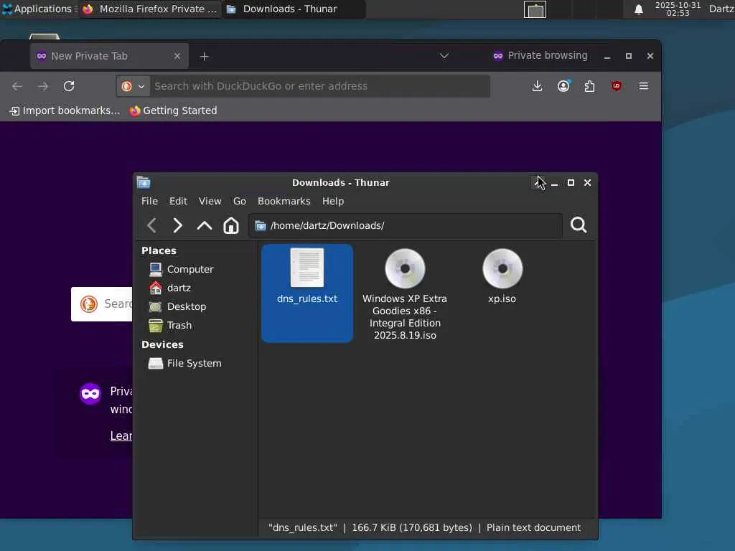
Task: Click the Thunar search magnifier icon
Action: click(579, 225)
